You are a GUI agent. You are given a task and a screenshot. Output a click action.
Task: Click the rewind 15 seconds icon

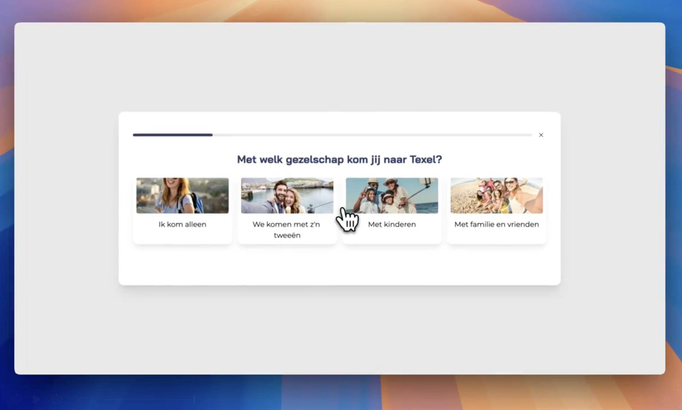[x=16, y=399]
